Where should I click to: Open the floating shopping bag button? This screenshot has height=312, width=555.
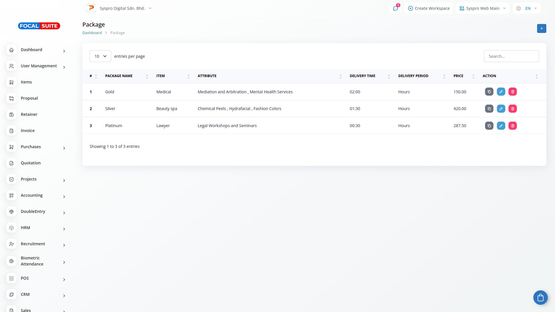click(x=540, y=297)
